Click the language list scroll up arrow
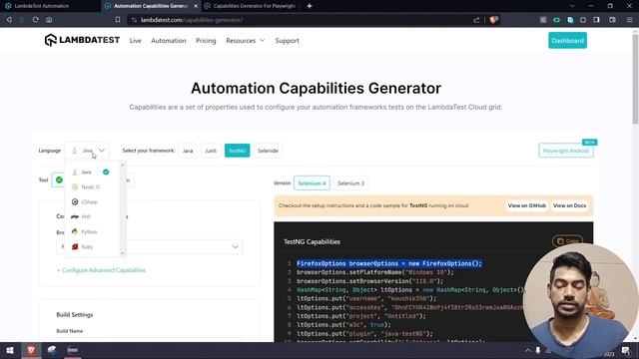Screen dimensions: 639x359 pos(123,165)
